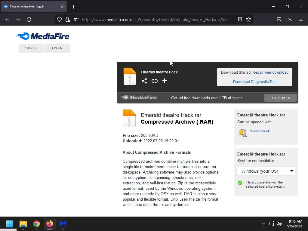Open Malwarebytes from the taskbar
This screenshot has width=308, height=231.
coord(63,224)
